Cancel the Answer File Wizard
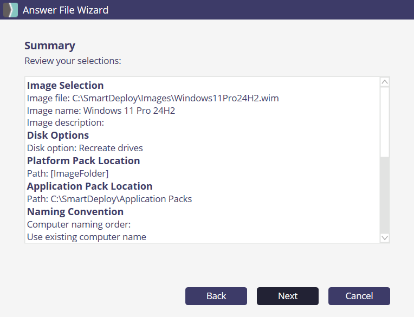This screenshot has height=317, width=414. 359,296
